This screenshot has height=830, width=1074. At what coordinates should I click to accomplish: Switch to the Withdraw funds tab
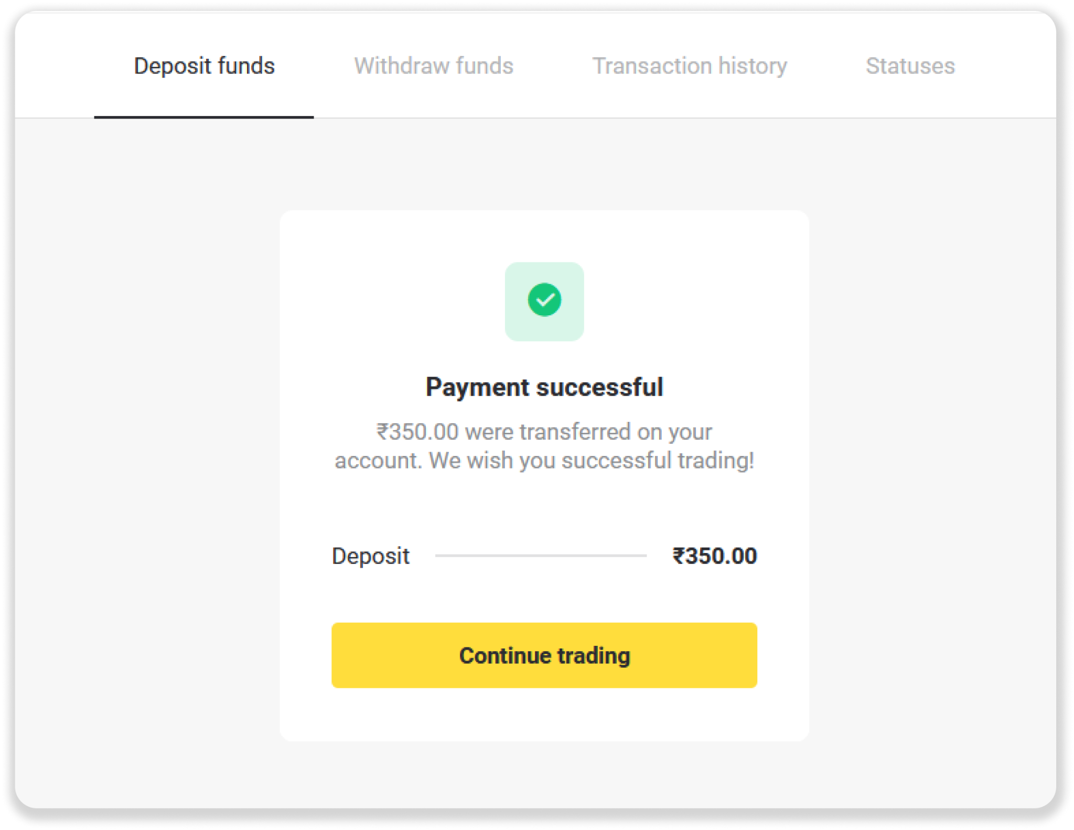(434, 66)
